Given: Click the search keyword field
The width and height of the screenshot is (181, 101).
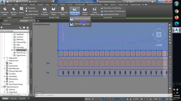Looking at the screenshot, I should coord(110,2).
